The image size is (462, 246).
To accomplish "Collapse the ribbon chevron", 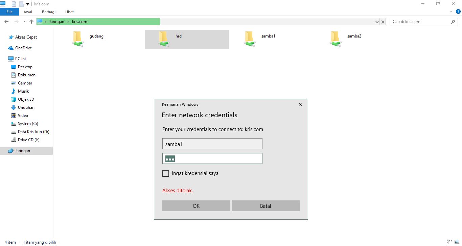I will [451, 11].
